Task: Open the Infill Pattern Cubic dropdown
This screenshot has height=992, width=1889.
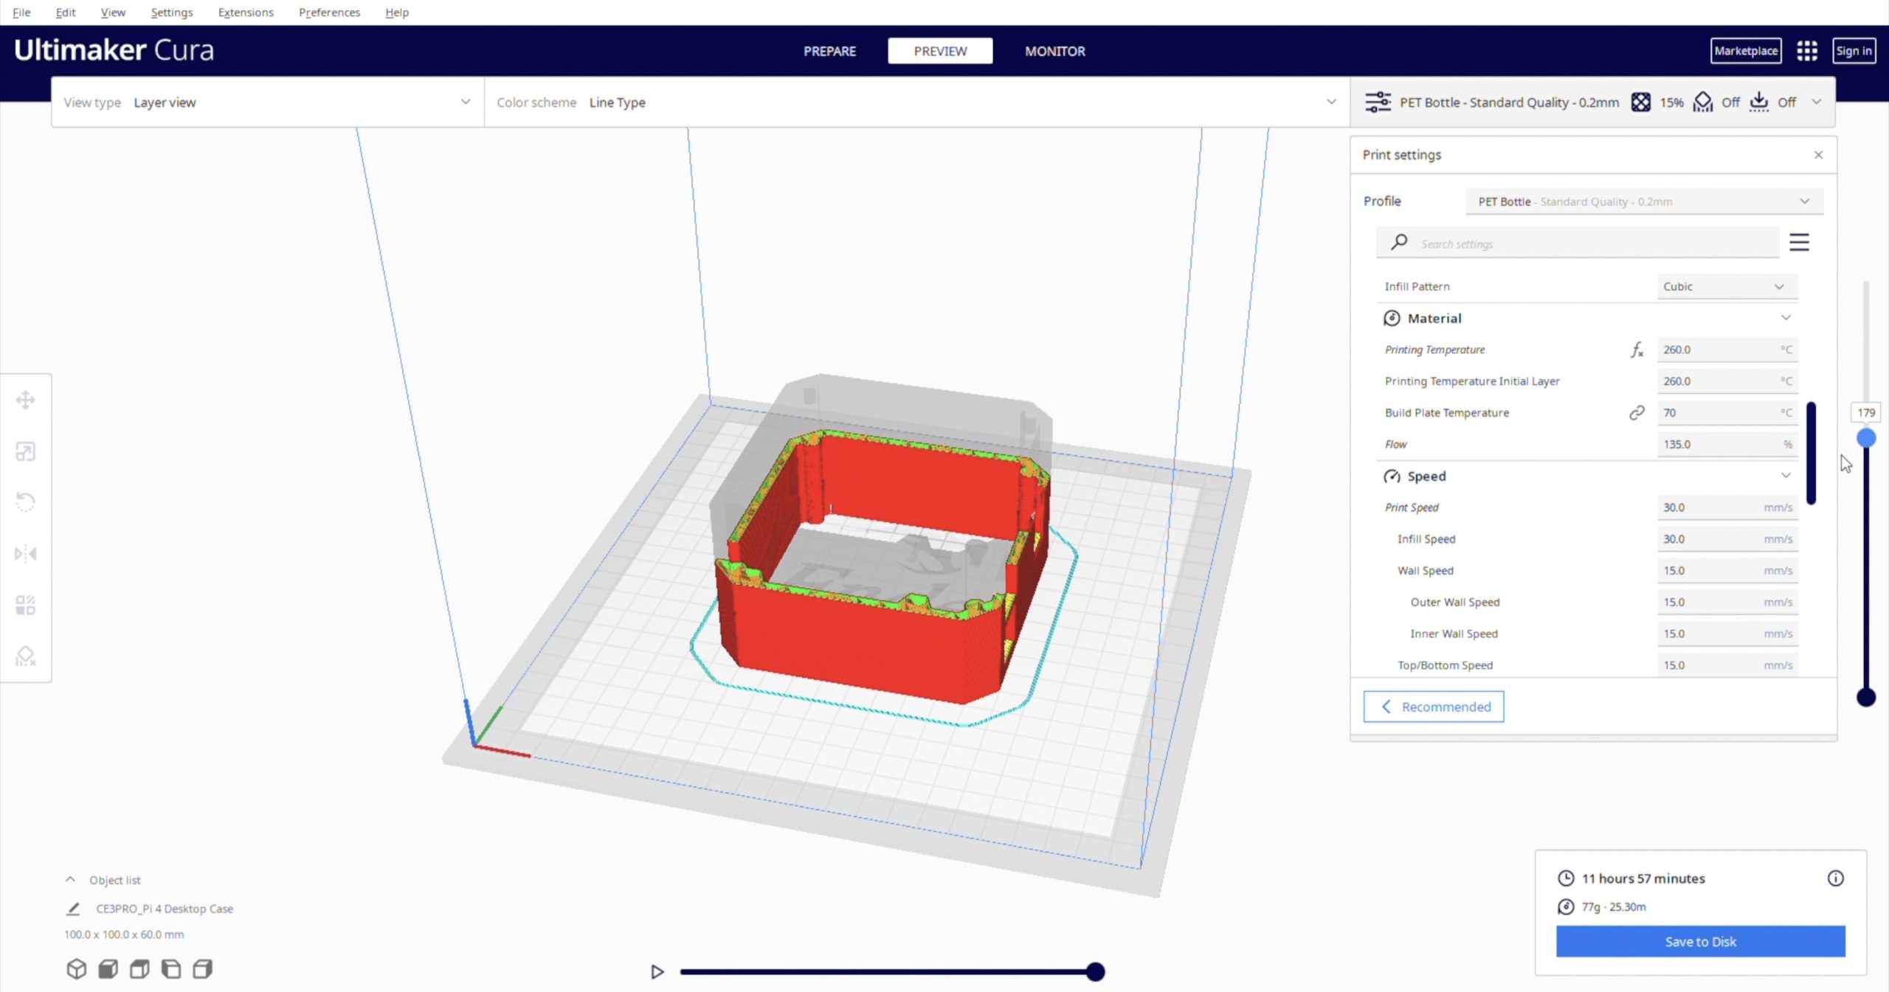Action: (1727, 286)
